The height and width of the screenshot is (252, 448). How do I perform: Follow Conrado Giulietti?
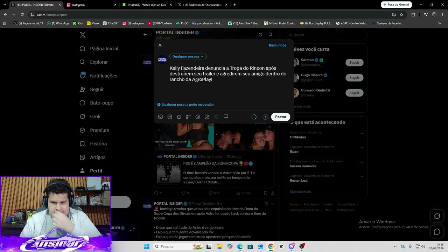[354, 93]
